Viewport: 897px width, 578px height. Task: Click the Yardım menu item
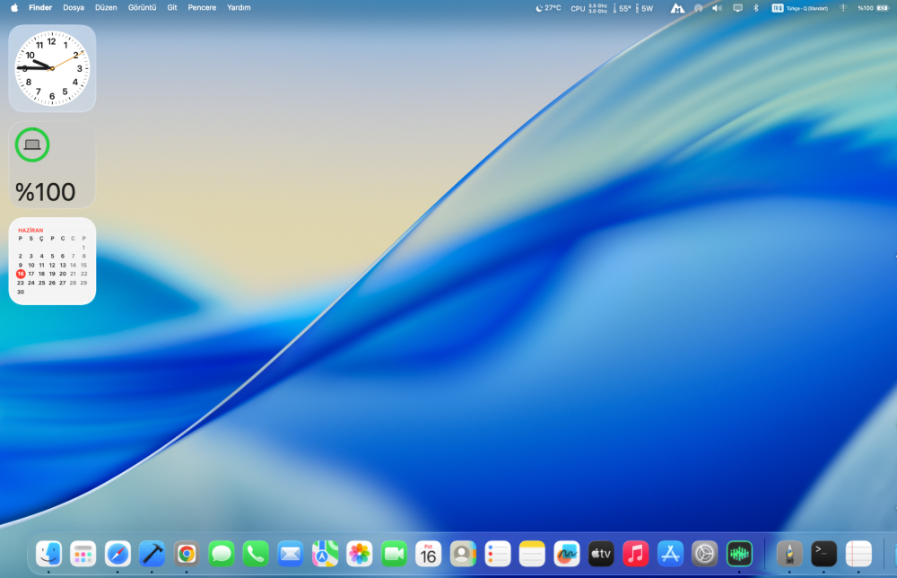[239, 8]
